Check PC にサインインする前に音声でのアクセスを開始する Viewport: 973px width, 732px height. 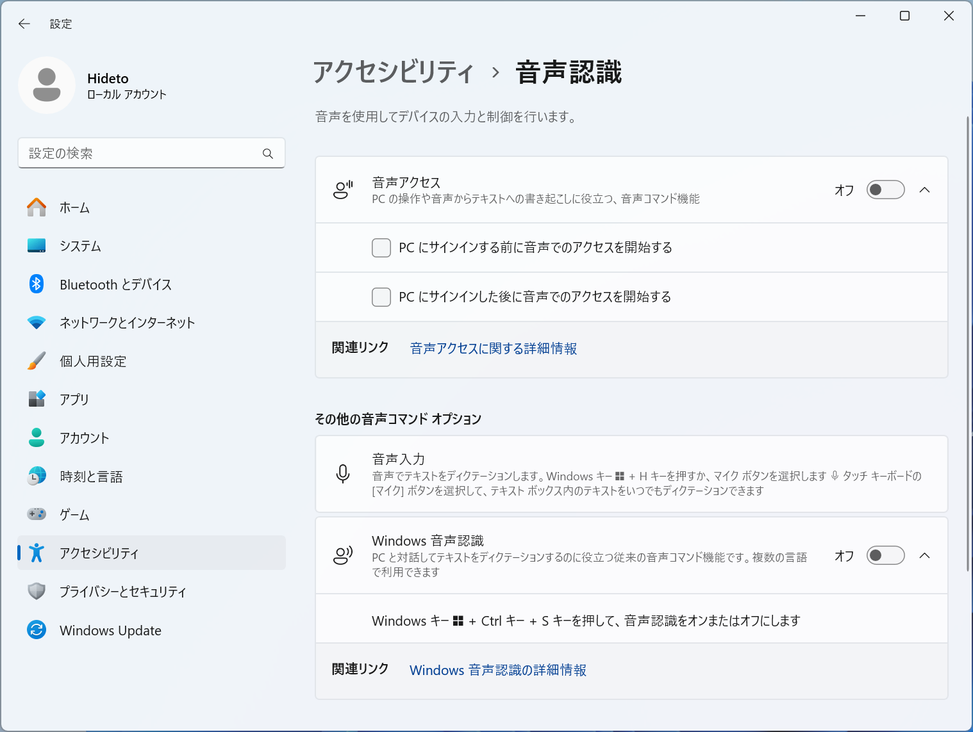pos(381,248)
